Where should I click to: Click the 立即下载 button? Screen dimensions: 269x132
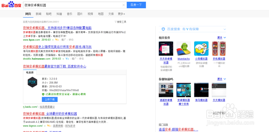coord(49,99)
